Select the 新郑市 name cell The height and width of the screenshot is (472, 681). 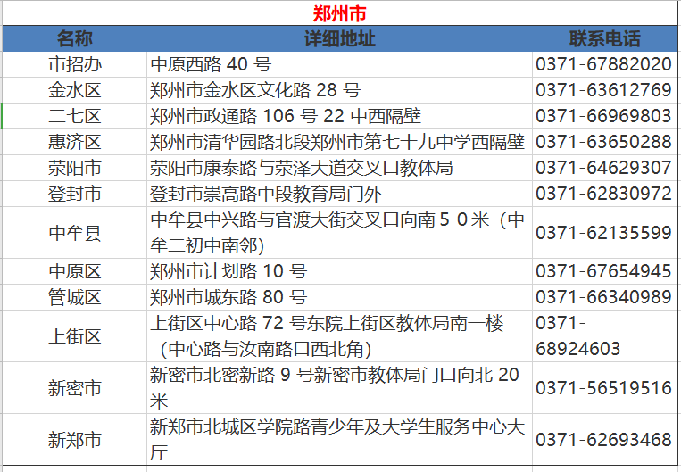75,440
